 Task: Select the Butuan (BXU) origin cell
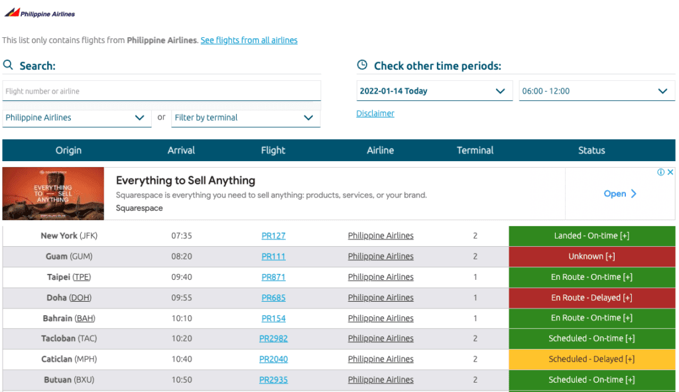69,380
